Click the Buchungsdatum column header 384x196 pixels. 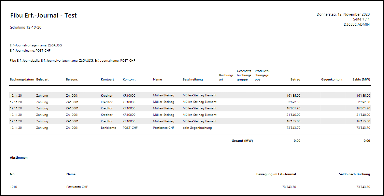22,80
